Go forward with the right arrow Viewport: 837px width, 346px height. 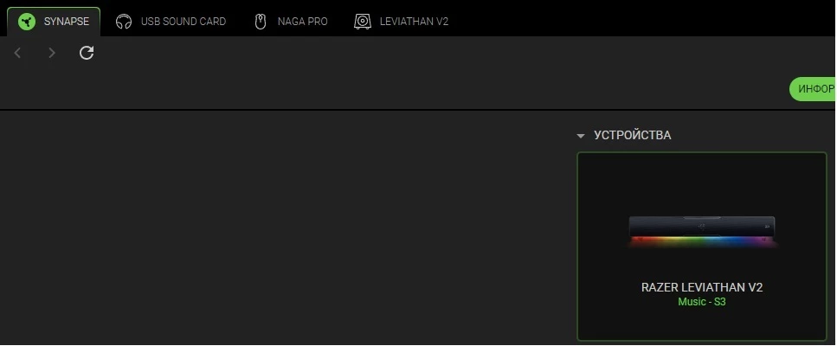[52, 53]
